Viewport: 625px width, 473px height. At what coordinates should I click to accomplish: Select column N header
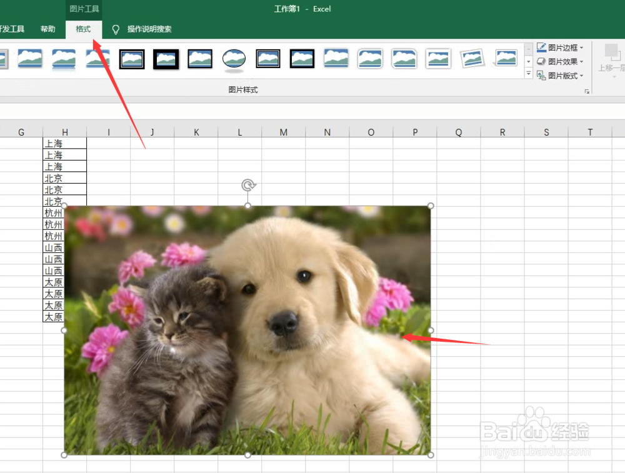tap(327, 132)
